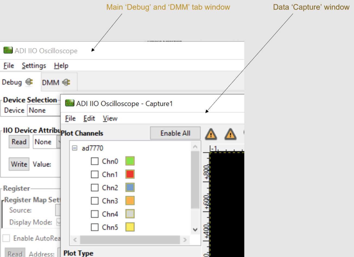
Task: Toggle Enable AutoRead checkbox in main window
Action: 6,238
